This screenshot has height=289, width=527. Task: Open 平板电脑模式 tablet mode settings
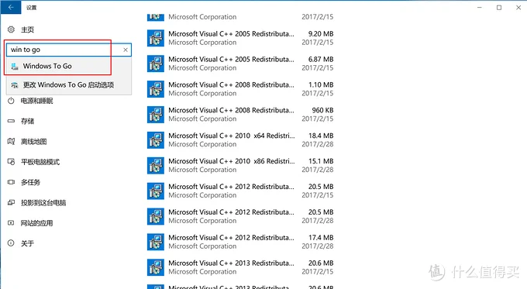(x=40, y=162)
